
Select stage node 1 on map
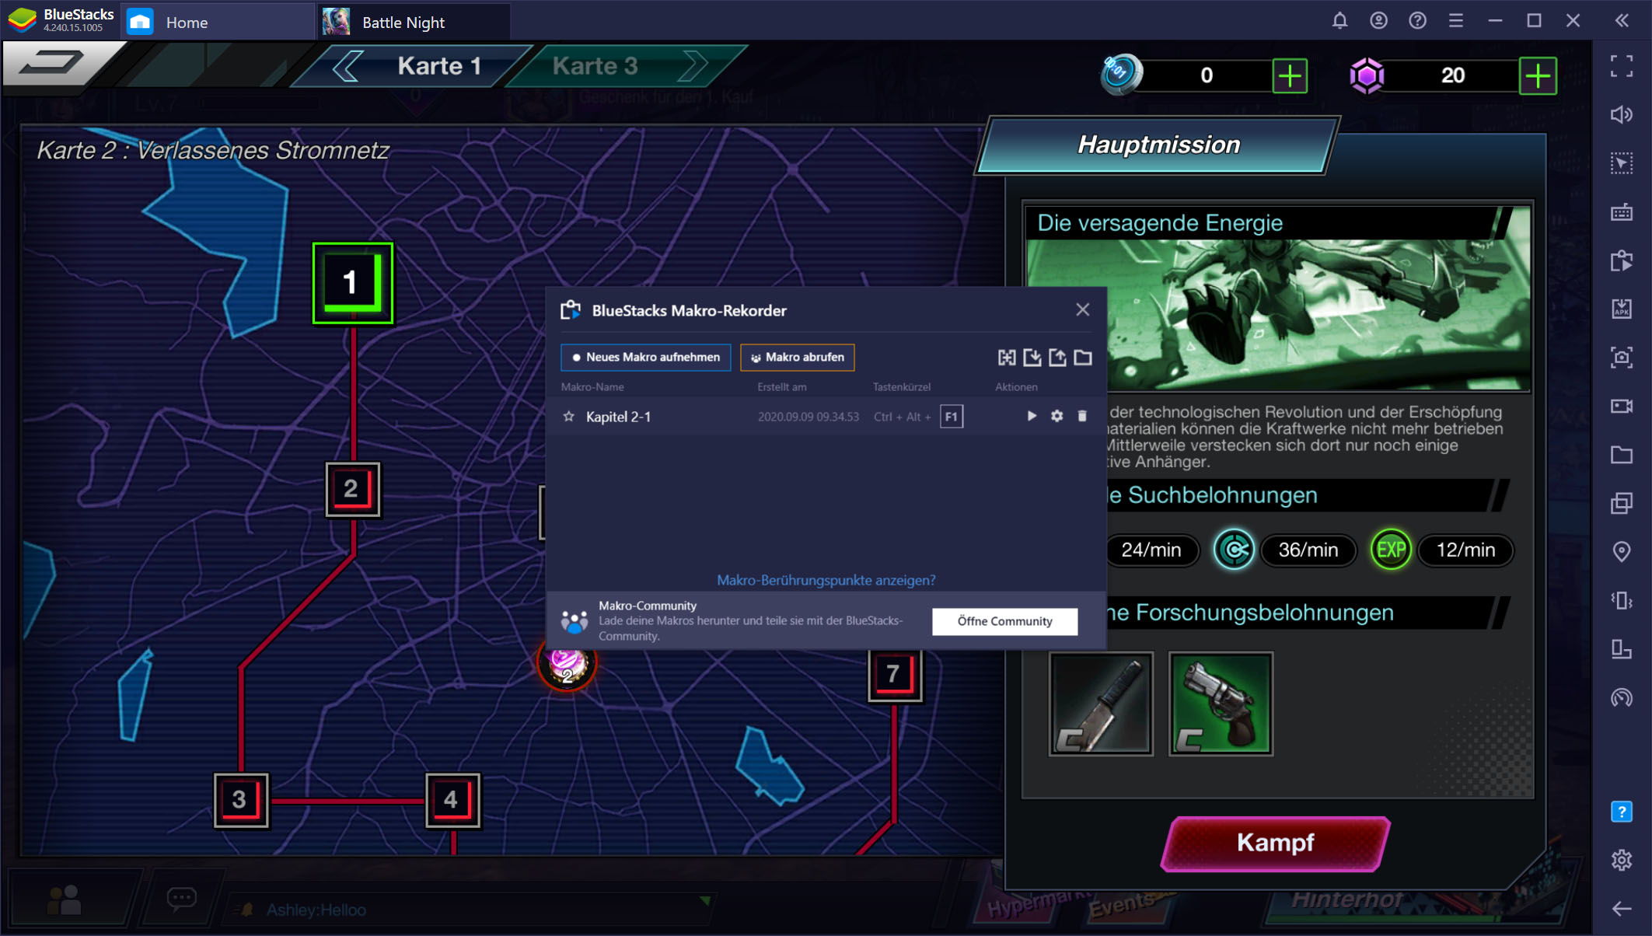click(352, 283)
